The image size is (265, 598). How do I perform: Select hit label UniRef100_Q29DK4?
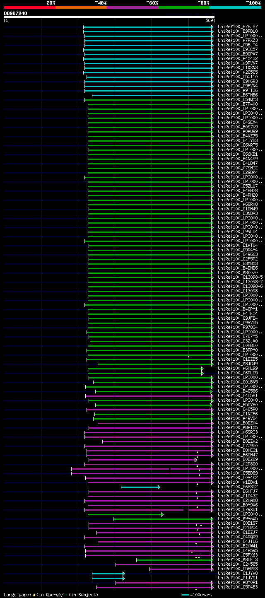[238, 172]
